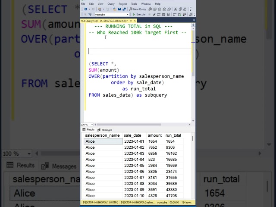Select the run_total cell 47708
Viewport: 276px width, 207px height.
click(173, 195)
